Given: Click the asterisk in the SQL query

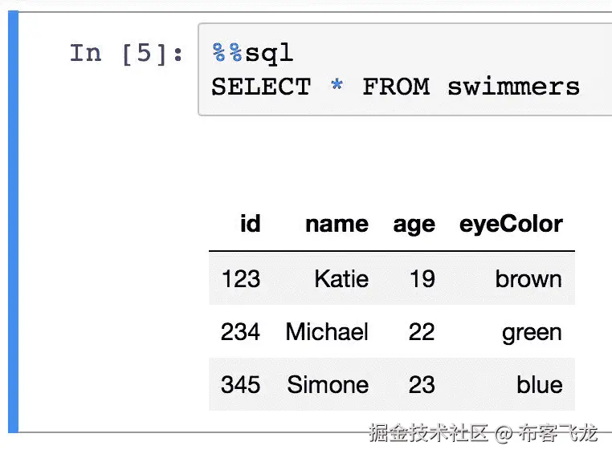Looking at the screenshot, I should pyautogui.click(x=337, y=87).
